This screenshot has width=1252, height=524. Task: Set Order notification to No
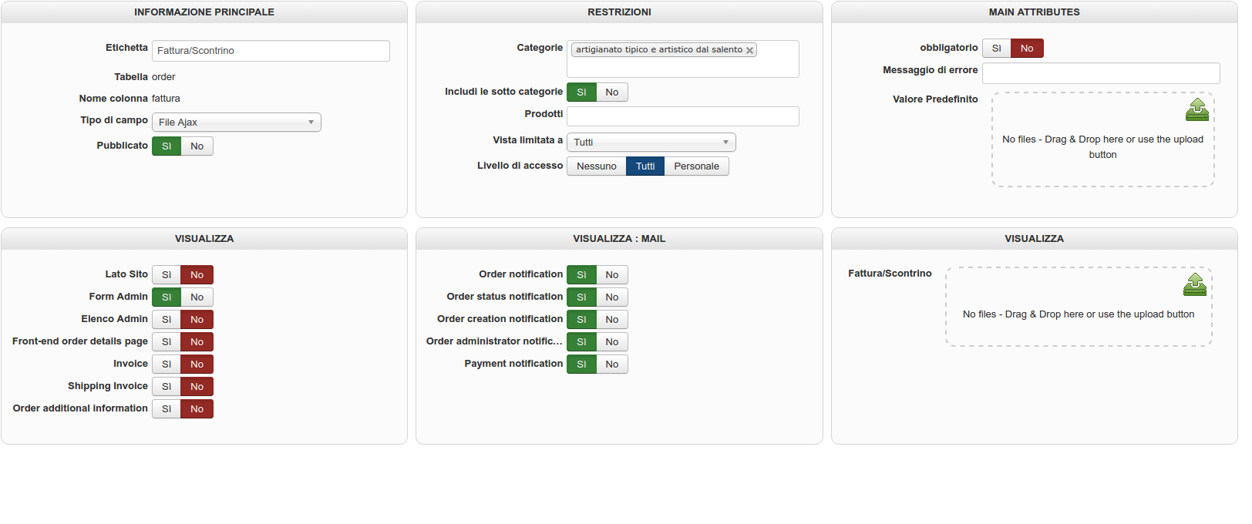point(612,275)
